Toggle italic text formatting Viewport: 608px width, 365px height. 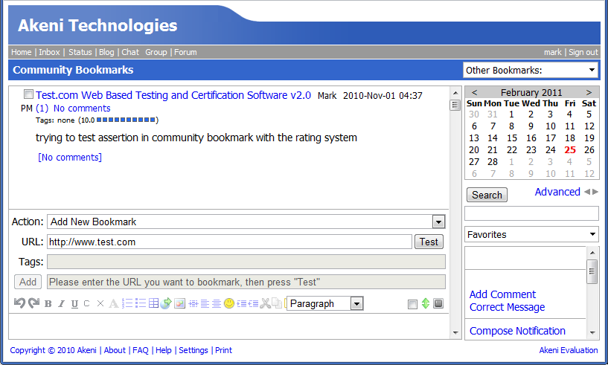pos(62,303)
